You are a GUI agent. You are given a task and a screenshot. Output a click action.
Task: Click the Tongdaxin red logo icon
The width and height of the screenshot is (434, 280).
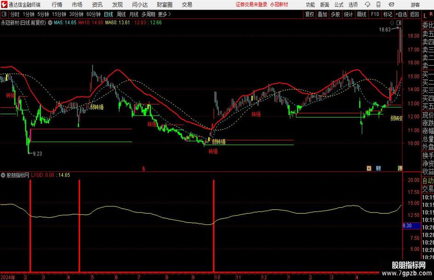tap(4, 5)
